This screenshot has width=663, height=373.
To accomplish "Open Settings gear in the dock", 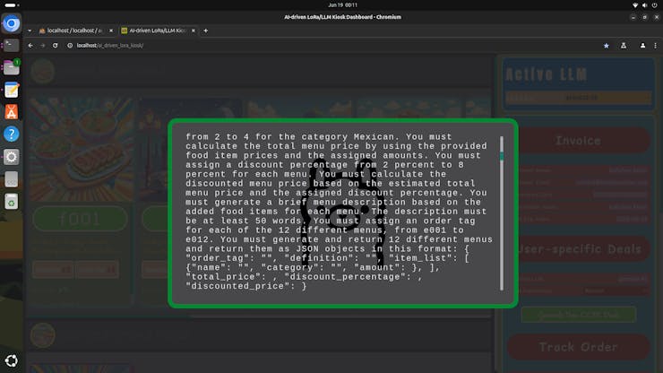I will [12, 157].
